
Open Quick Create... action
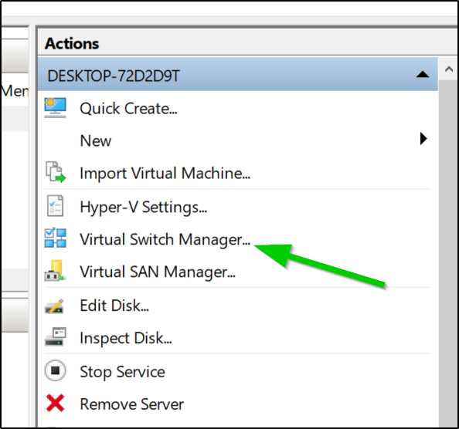tap(128, 109)
